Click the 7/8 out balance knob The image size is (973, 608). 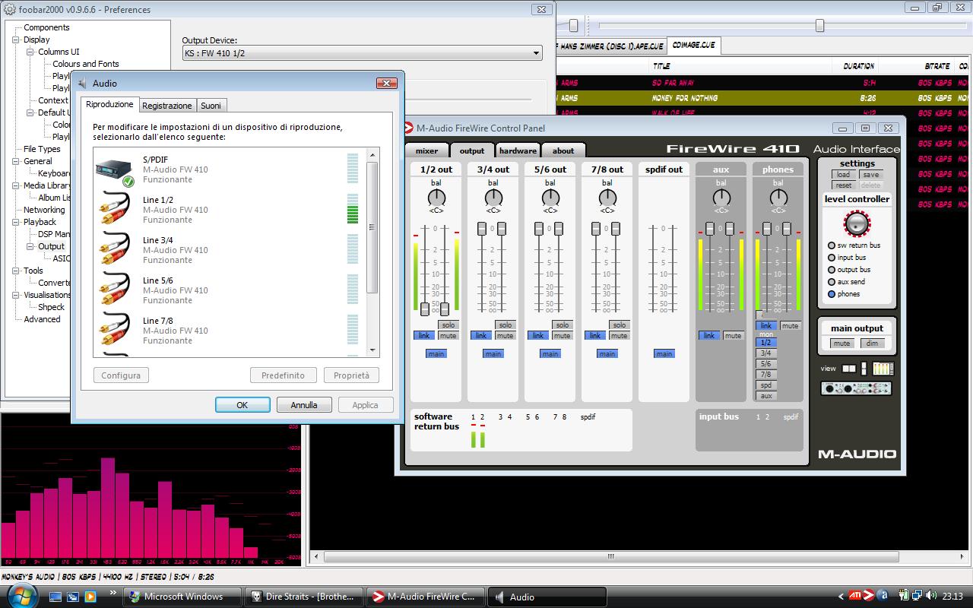pyautogui.click(x=607, y=198)
